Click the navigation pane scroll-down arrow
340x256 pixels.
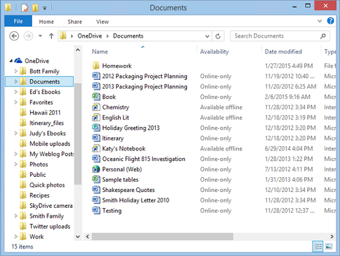(78, 237)
